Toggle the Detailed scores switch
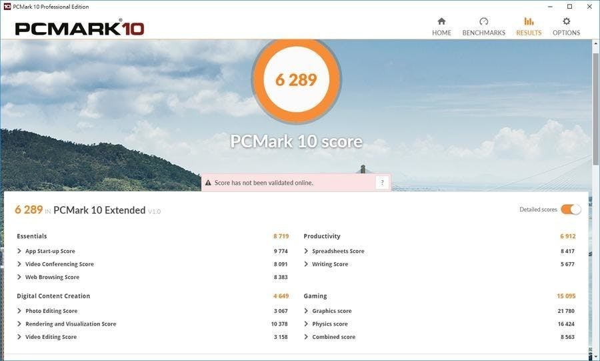This screenshot has width=600, height=361. coord(571,210)
